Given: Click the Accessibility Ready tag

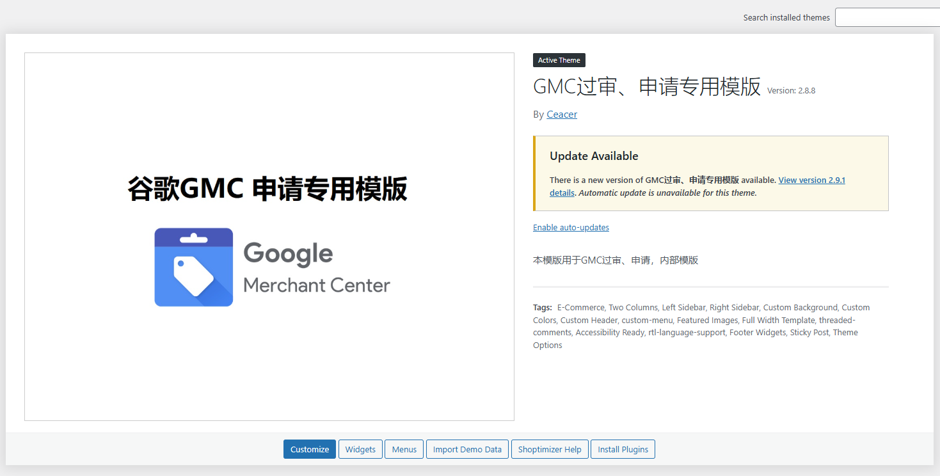Looking at the screenshot, I should coord(609,332).
